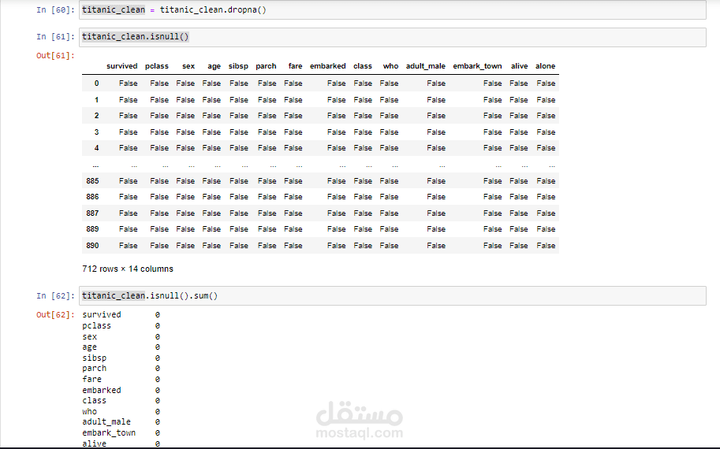Click the 'parch' column header in table
Image resolution: width=720 pixels, height=449 pixels.
(x=266, y=66)
